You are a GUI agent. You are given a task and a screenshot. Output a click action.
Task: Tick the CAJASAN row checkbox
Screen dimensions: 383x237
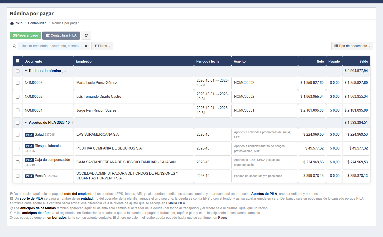pyautogui.click(x=18, y=162)
